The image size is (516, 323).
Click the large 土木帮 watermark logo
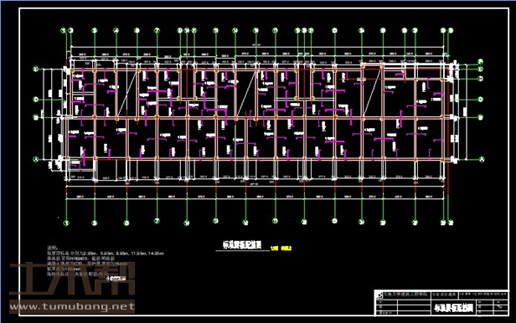tap(72, 279)
